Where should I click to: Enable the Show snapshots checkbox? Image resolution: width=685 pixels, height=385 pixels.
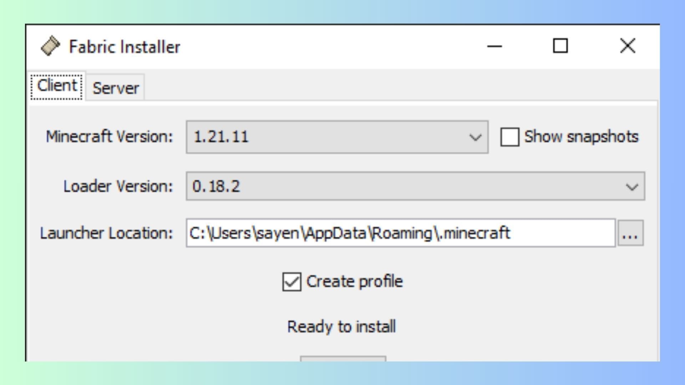click(509, 137)
